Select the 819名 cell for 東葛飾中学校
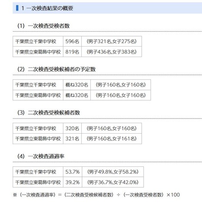 (x=72, y=52)
